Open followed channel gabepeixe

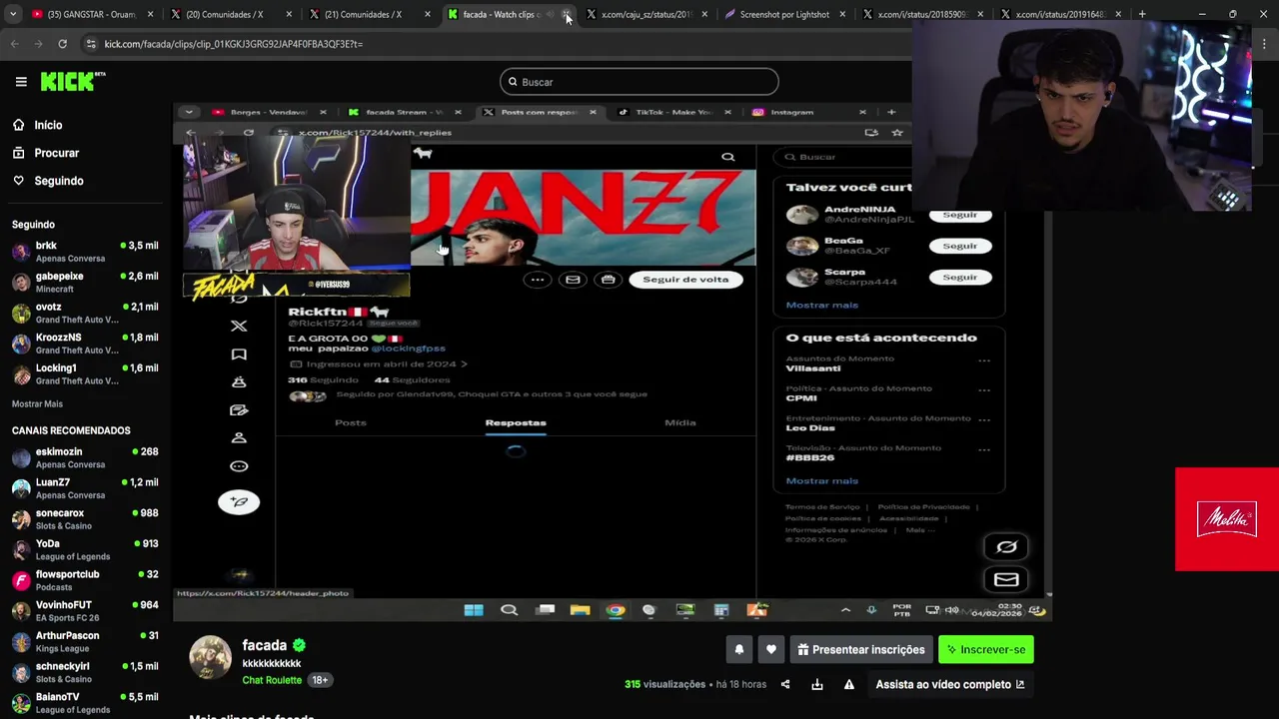pyautogui.click(x=85, y=283)
